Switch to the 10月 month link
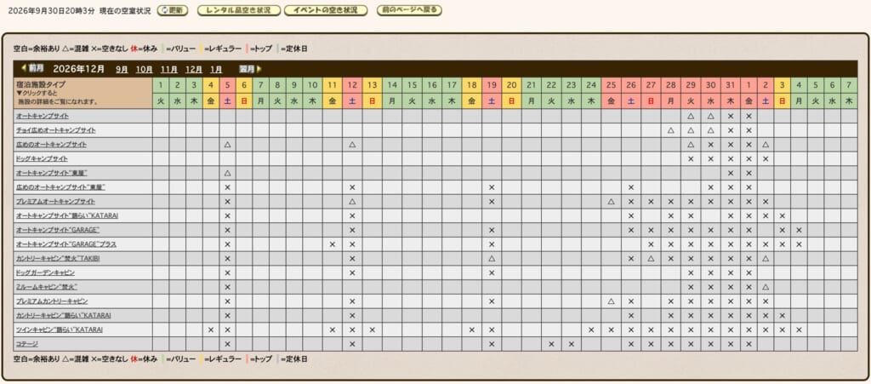Image resolution: width=871 pixels, height=384 pixels. click(x=145, y=70)
